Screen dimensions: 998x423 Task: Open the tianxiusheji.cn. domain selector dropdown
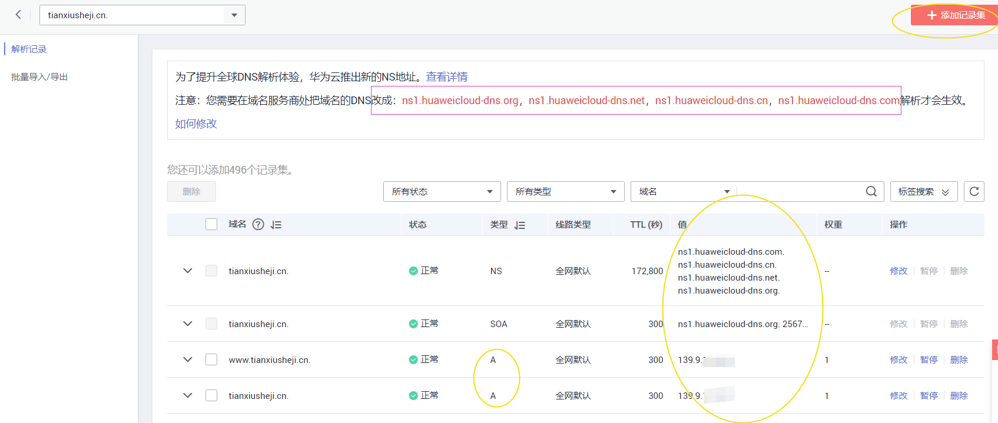[x=142, y=15]
